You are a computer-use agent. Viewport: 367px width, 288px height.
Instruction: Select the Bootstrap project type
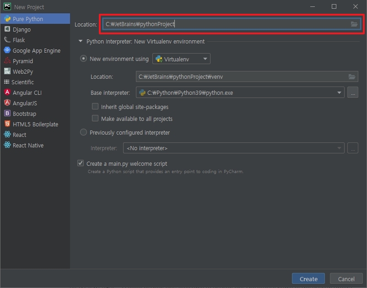pyautogui.click(x=35, y=114)
